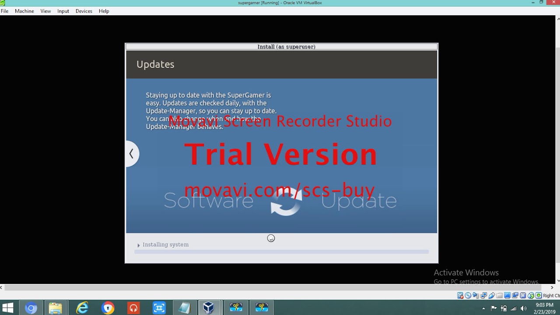Show hidden system tray icons

(x=483, y=308)
